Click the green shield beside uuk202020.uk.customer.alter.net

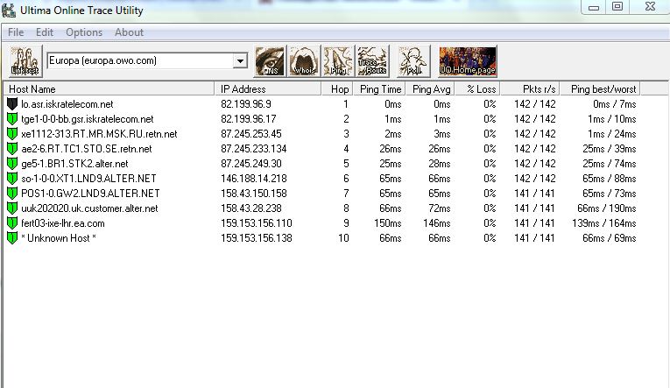(12, 208)
